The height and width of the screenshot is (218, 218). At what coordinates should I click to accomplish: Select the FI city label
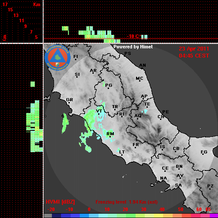75,56
